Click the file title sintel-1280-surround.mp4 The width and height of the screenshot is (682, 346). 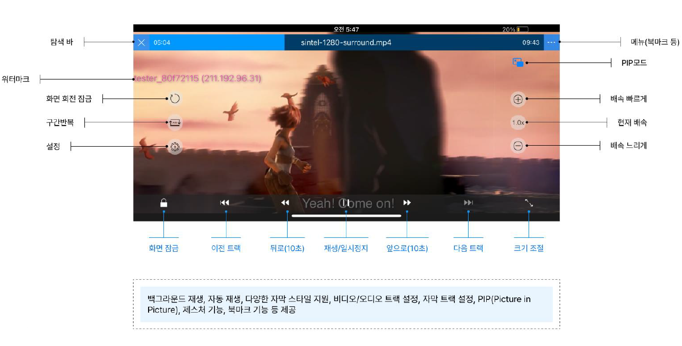click(346, 42)
